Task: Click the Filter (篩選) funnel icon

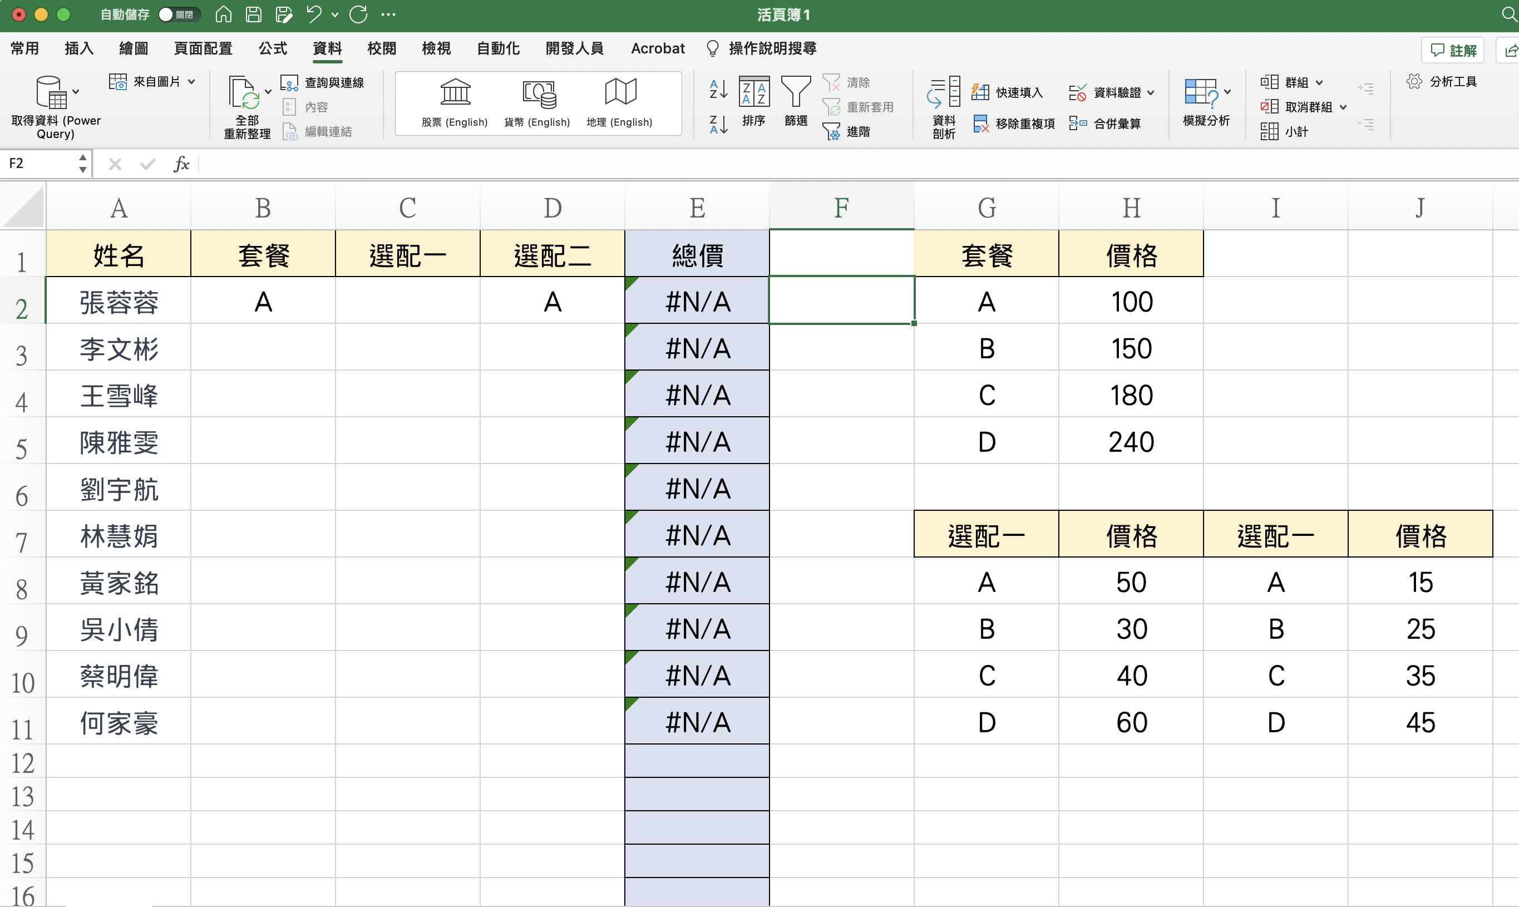Action: (796, 93)
